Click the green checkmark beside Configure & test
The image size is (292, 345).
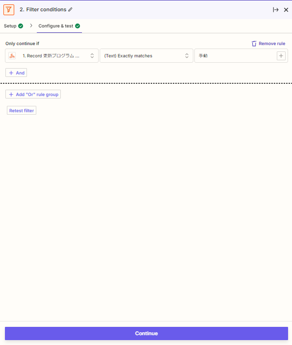[78, 26]
